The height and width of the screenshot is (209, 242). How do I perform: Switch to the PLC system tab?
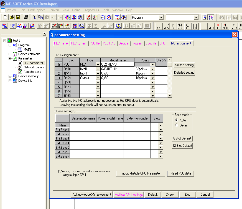click(79, 43)
